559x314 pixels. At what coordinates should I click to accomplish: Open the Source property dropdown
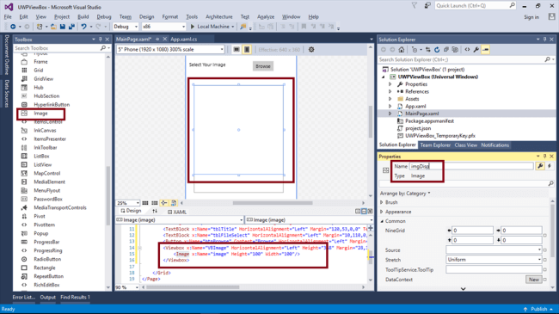pos(494,250)
